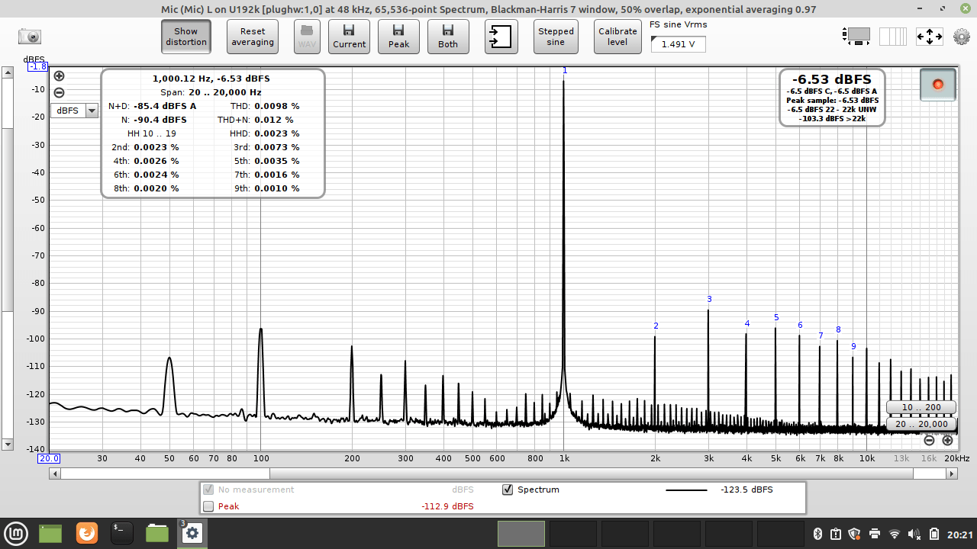
Task: Save Both traces via floppy icon
Action: point(448,37)
